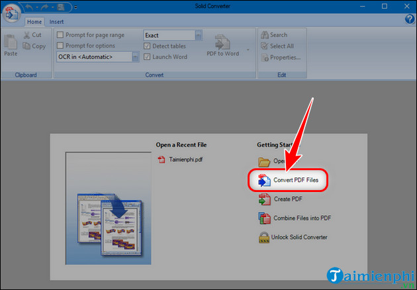Select the Unlock Solid Converter link text
This screenshot has height=290, width=417.
click(x=299, y=237)
